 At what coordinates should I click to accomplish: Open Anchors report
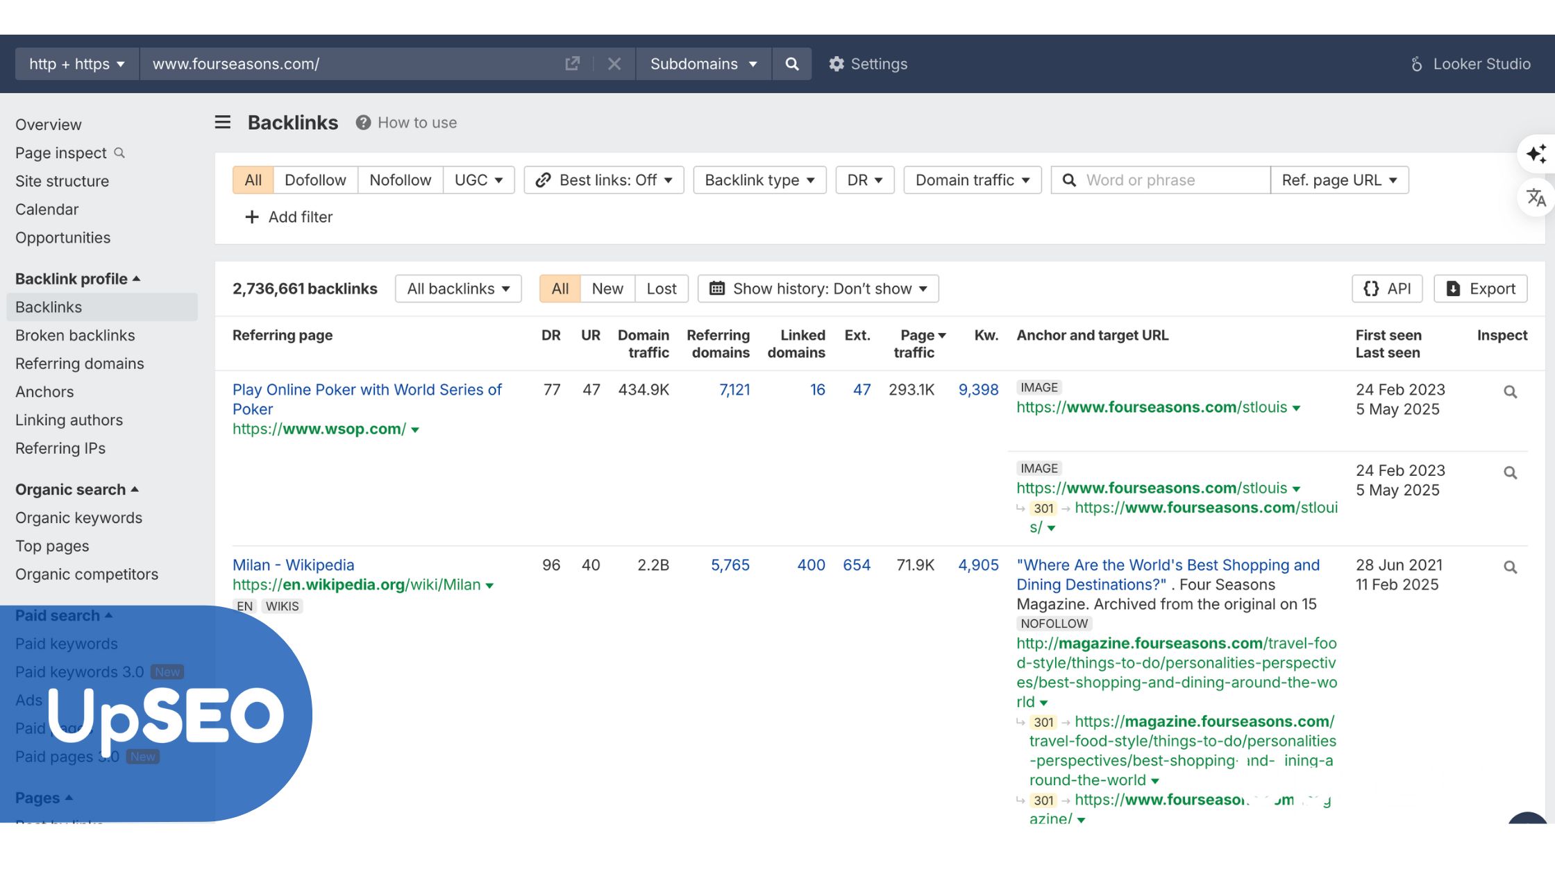click(44, 392)
